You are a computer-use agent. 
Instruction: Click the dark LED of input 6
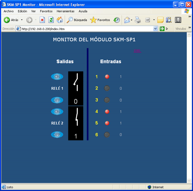pyautogui.click(x=107, y=135)
